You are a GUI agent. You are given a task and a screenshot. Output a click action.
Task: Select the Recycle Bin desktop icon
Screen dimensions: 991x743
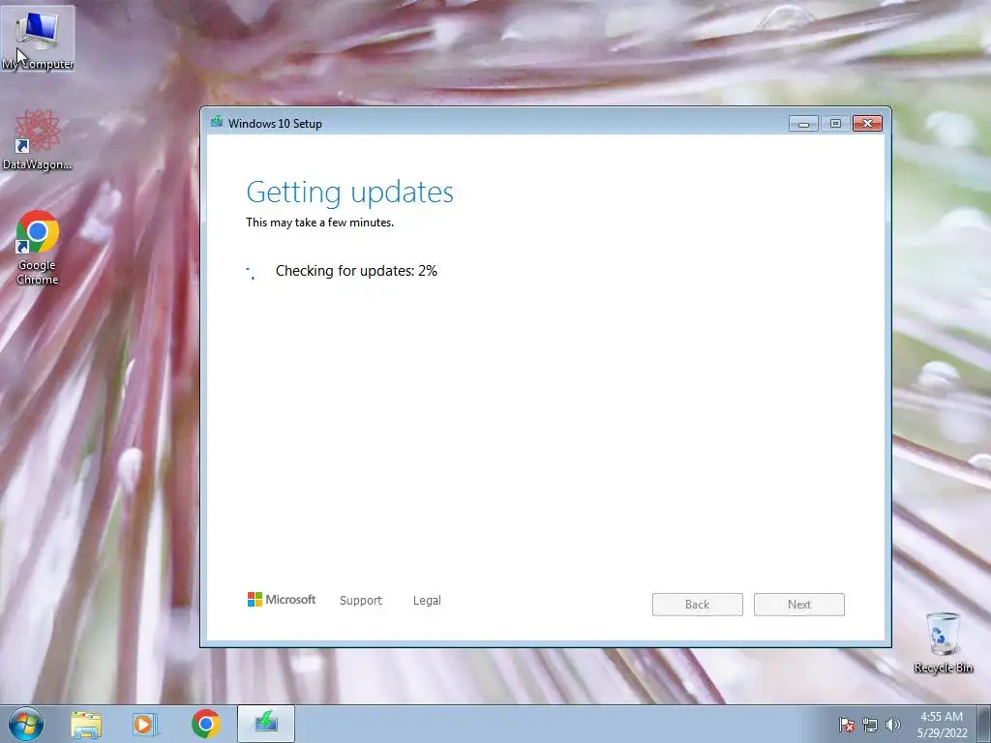[943, 642]
